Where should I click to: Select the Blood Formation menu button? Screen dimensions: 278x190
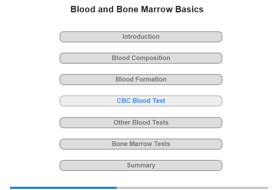point(141,80)
